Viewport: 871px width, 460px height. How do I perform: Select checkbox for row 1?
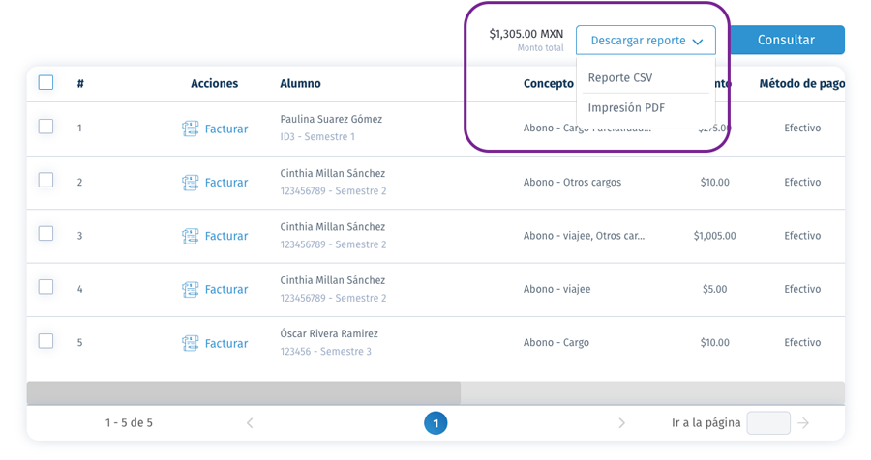tap(46, 127)
